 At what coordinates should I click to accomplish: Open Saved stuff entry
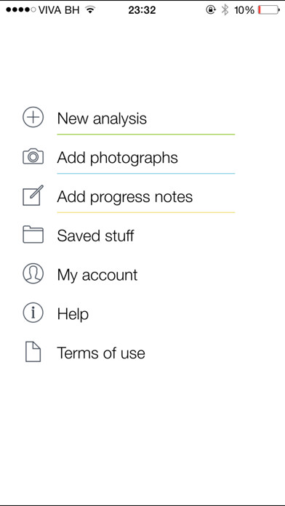[x=95, y=236]
